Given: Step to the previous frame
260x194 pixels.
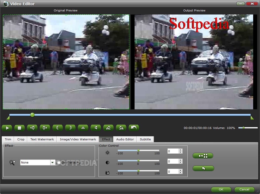Looking at the screenshot, I should tap(32, 128).
